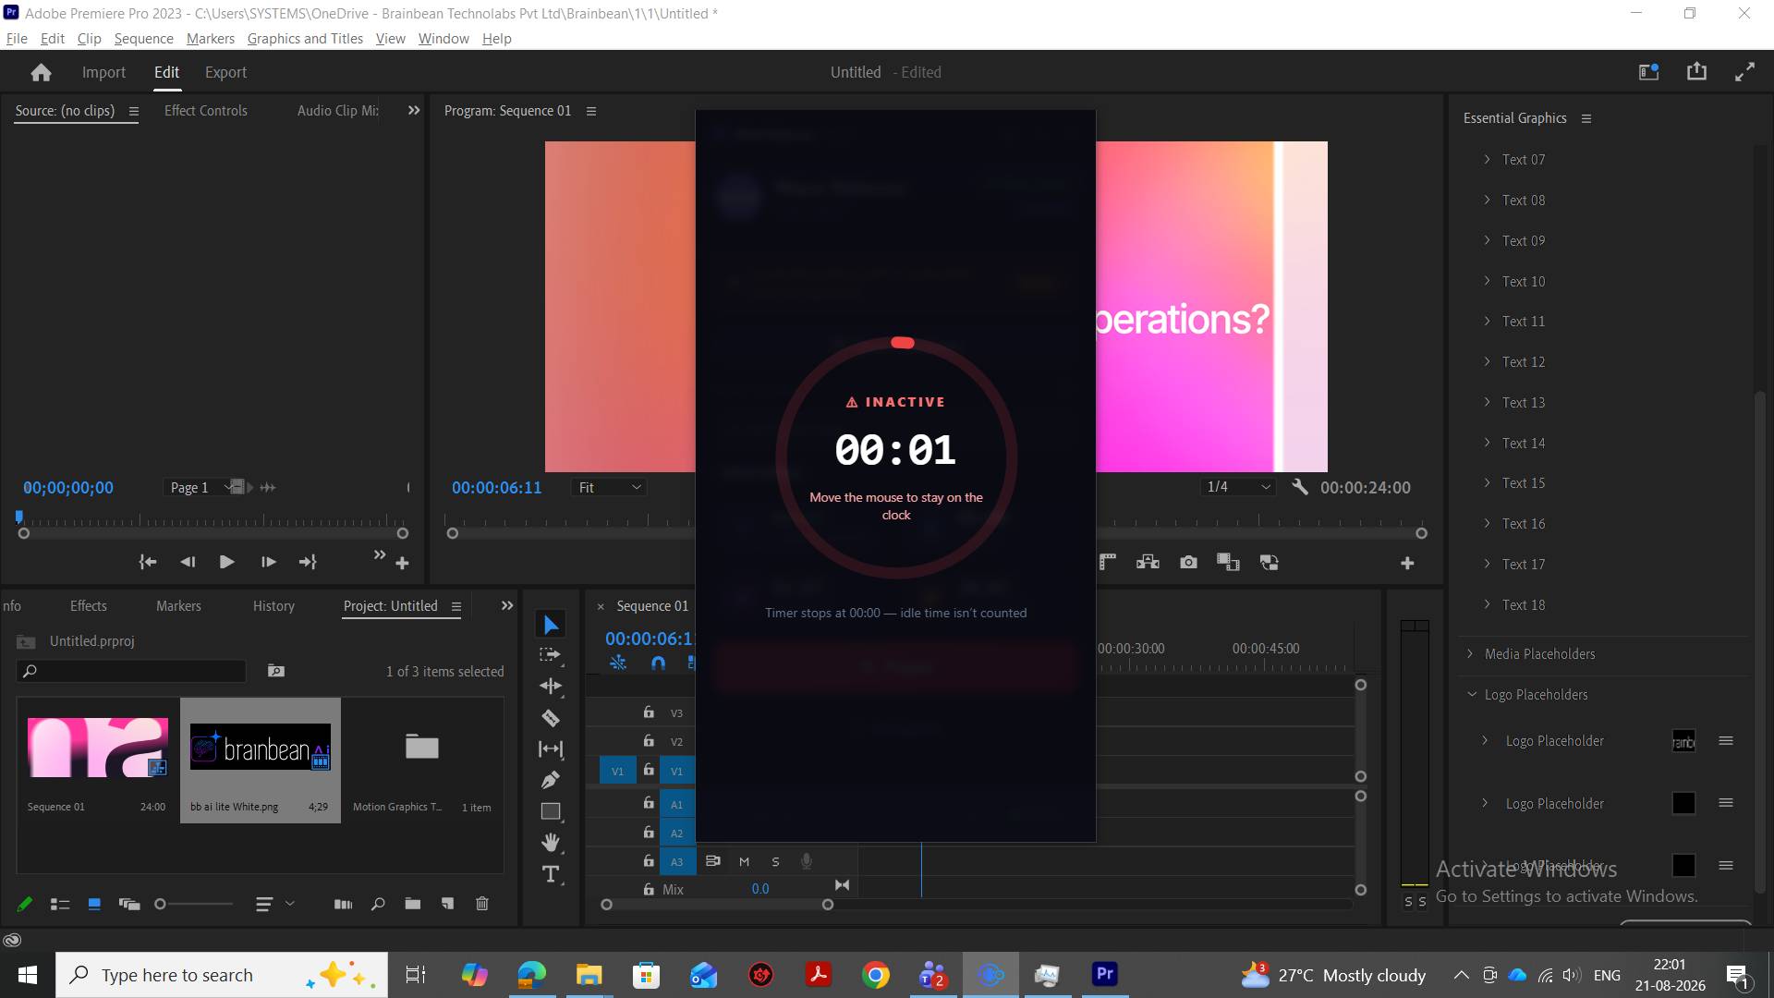Open the 1/4 playback resolution dropdown
Image resolution: width=1774 pixels, height=998 pixels.
[1239, 487]
